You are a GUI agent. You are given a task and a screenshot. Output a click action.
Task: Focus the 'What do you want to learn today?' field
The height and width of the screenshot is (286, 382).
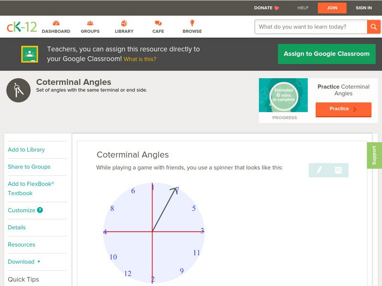(x=311, y=27)
